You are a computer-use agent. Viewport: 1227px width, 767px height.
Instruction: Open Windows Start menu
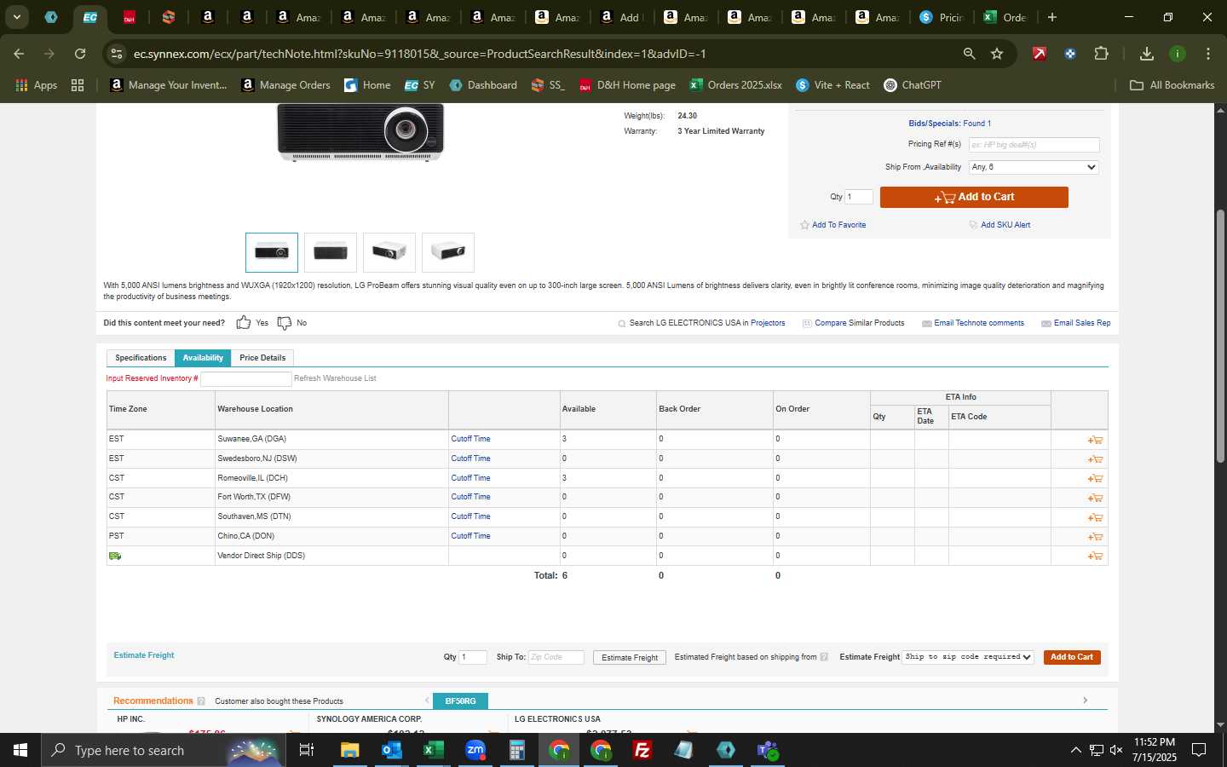coord(20,750)
